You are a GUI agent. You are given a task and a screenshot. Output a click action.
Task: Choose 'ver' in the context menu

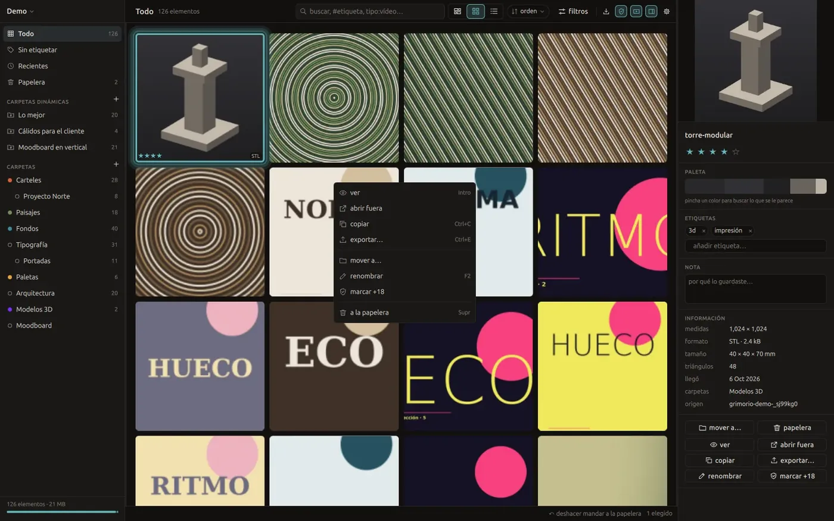coord(404,193)
